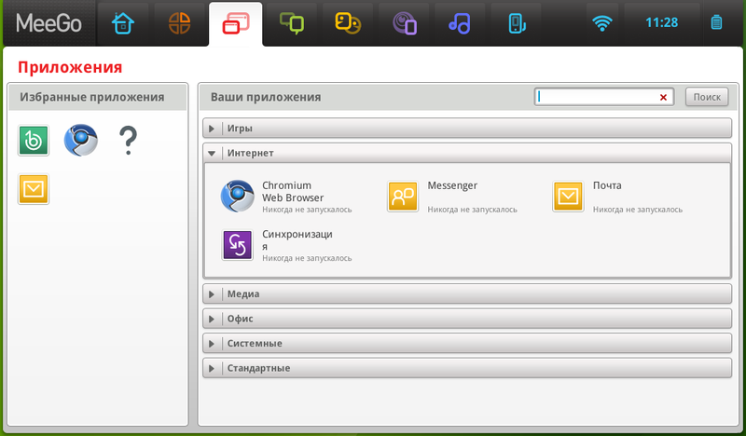Launch Chromium Web Browser icon in Интернет
Screen dimensions: 746x436
pos(238,196)
